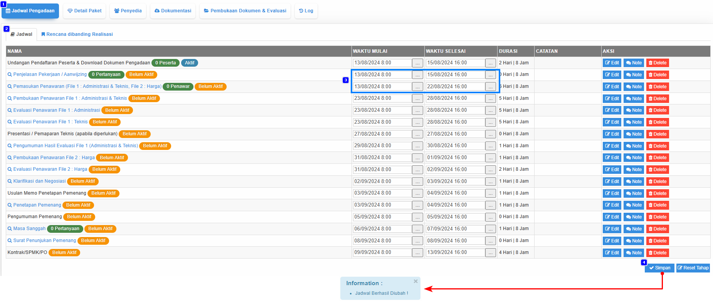Open date picker for Pemasukan Penawaran end time

[490, 87]
